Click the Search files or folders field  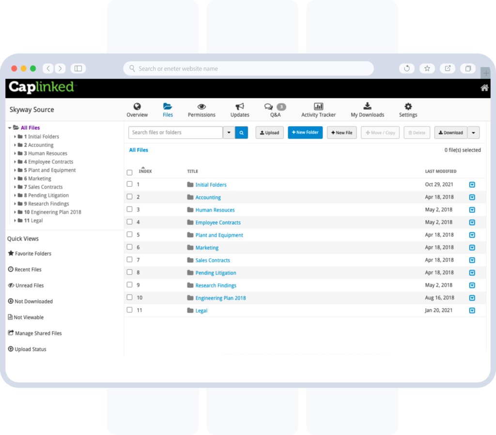[175, 133]
